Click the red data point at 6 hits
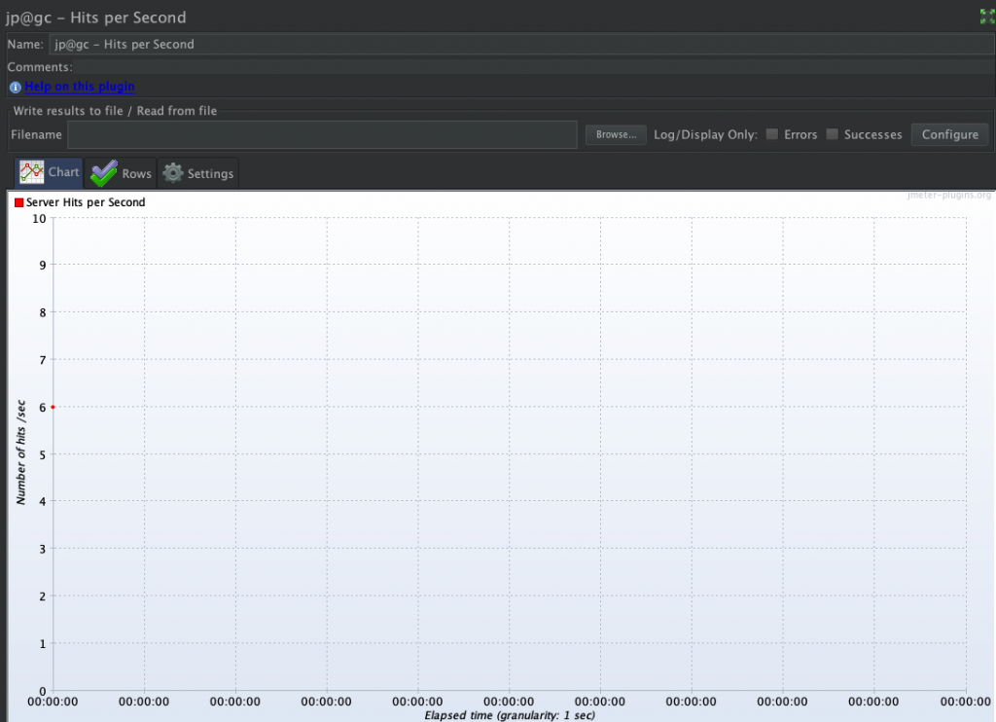This screenshot has height=722, width=996. (53, 407)
